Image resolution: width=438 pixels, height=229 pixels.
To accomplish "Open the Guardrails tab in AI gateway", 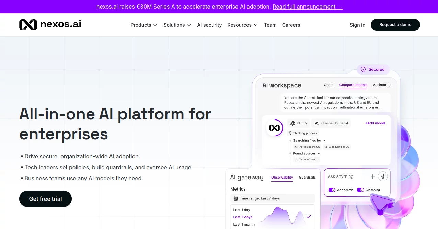I will tap(307, 178).
